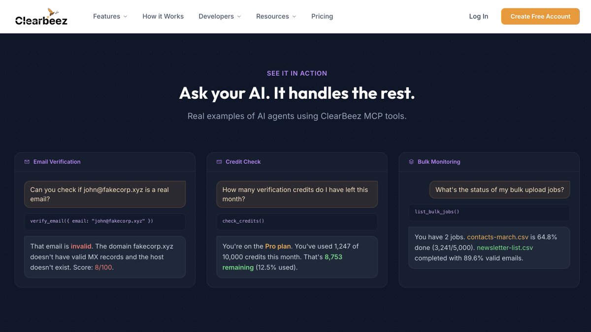Screen dimensions: 591x332
Task: Go to How it Works page
Action: point(163,16)
